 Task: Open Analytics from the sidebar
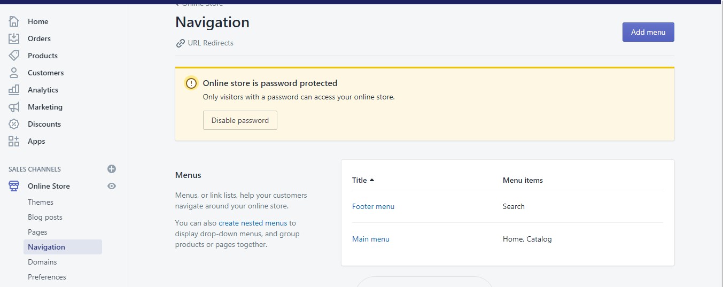coord(43,90)
